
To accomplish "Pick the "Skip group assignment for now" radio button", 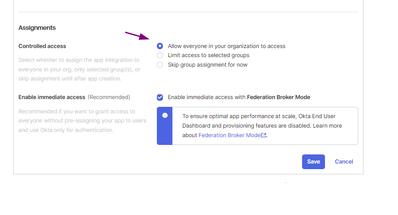I will pos(160,65).
